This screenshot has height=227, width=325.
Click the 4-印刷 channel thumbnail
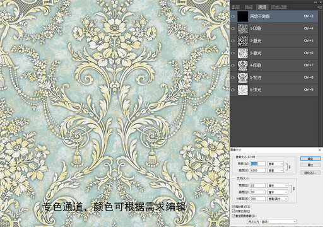tap(243, 66)
